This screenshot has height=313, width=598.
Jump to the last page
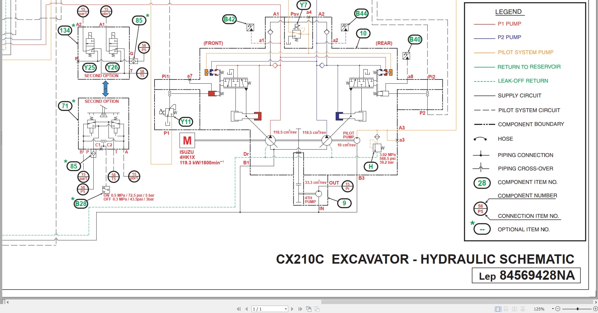pyautogui.click(x=299, y=309)
